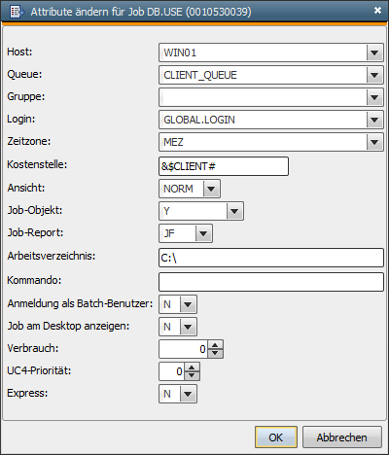Expand the Job-Objekt dropdown arrow

(x=234, y=211)
